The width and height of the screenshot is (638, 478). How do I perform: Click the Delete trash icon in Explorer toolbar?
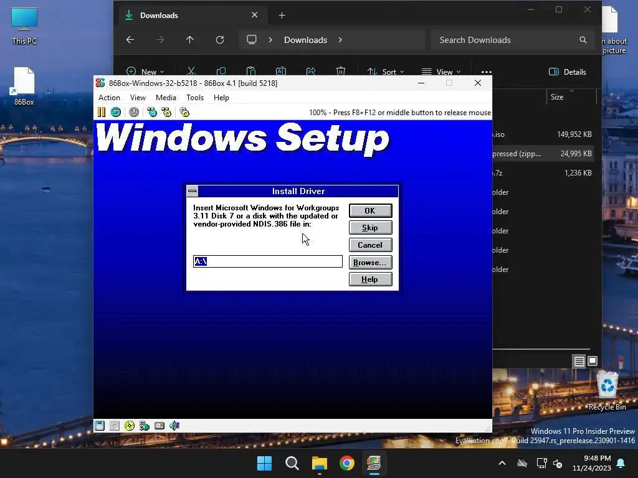(341, 72)
